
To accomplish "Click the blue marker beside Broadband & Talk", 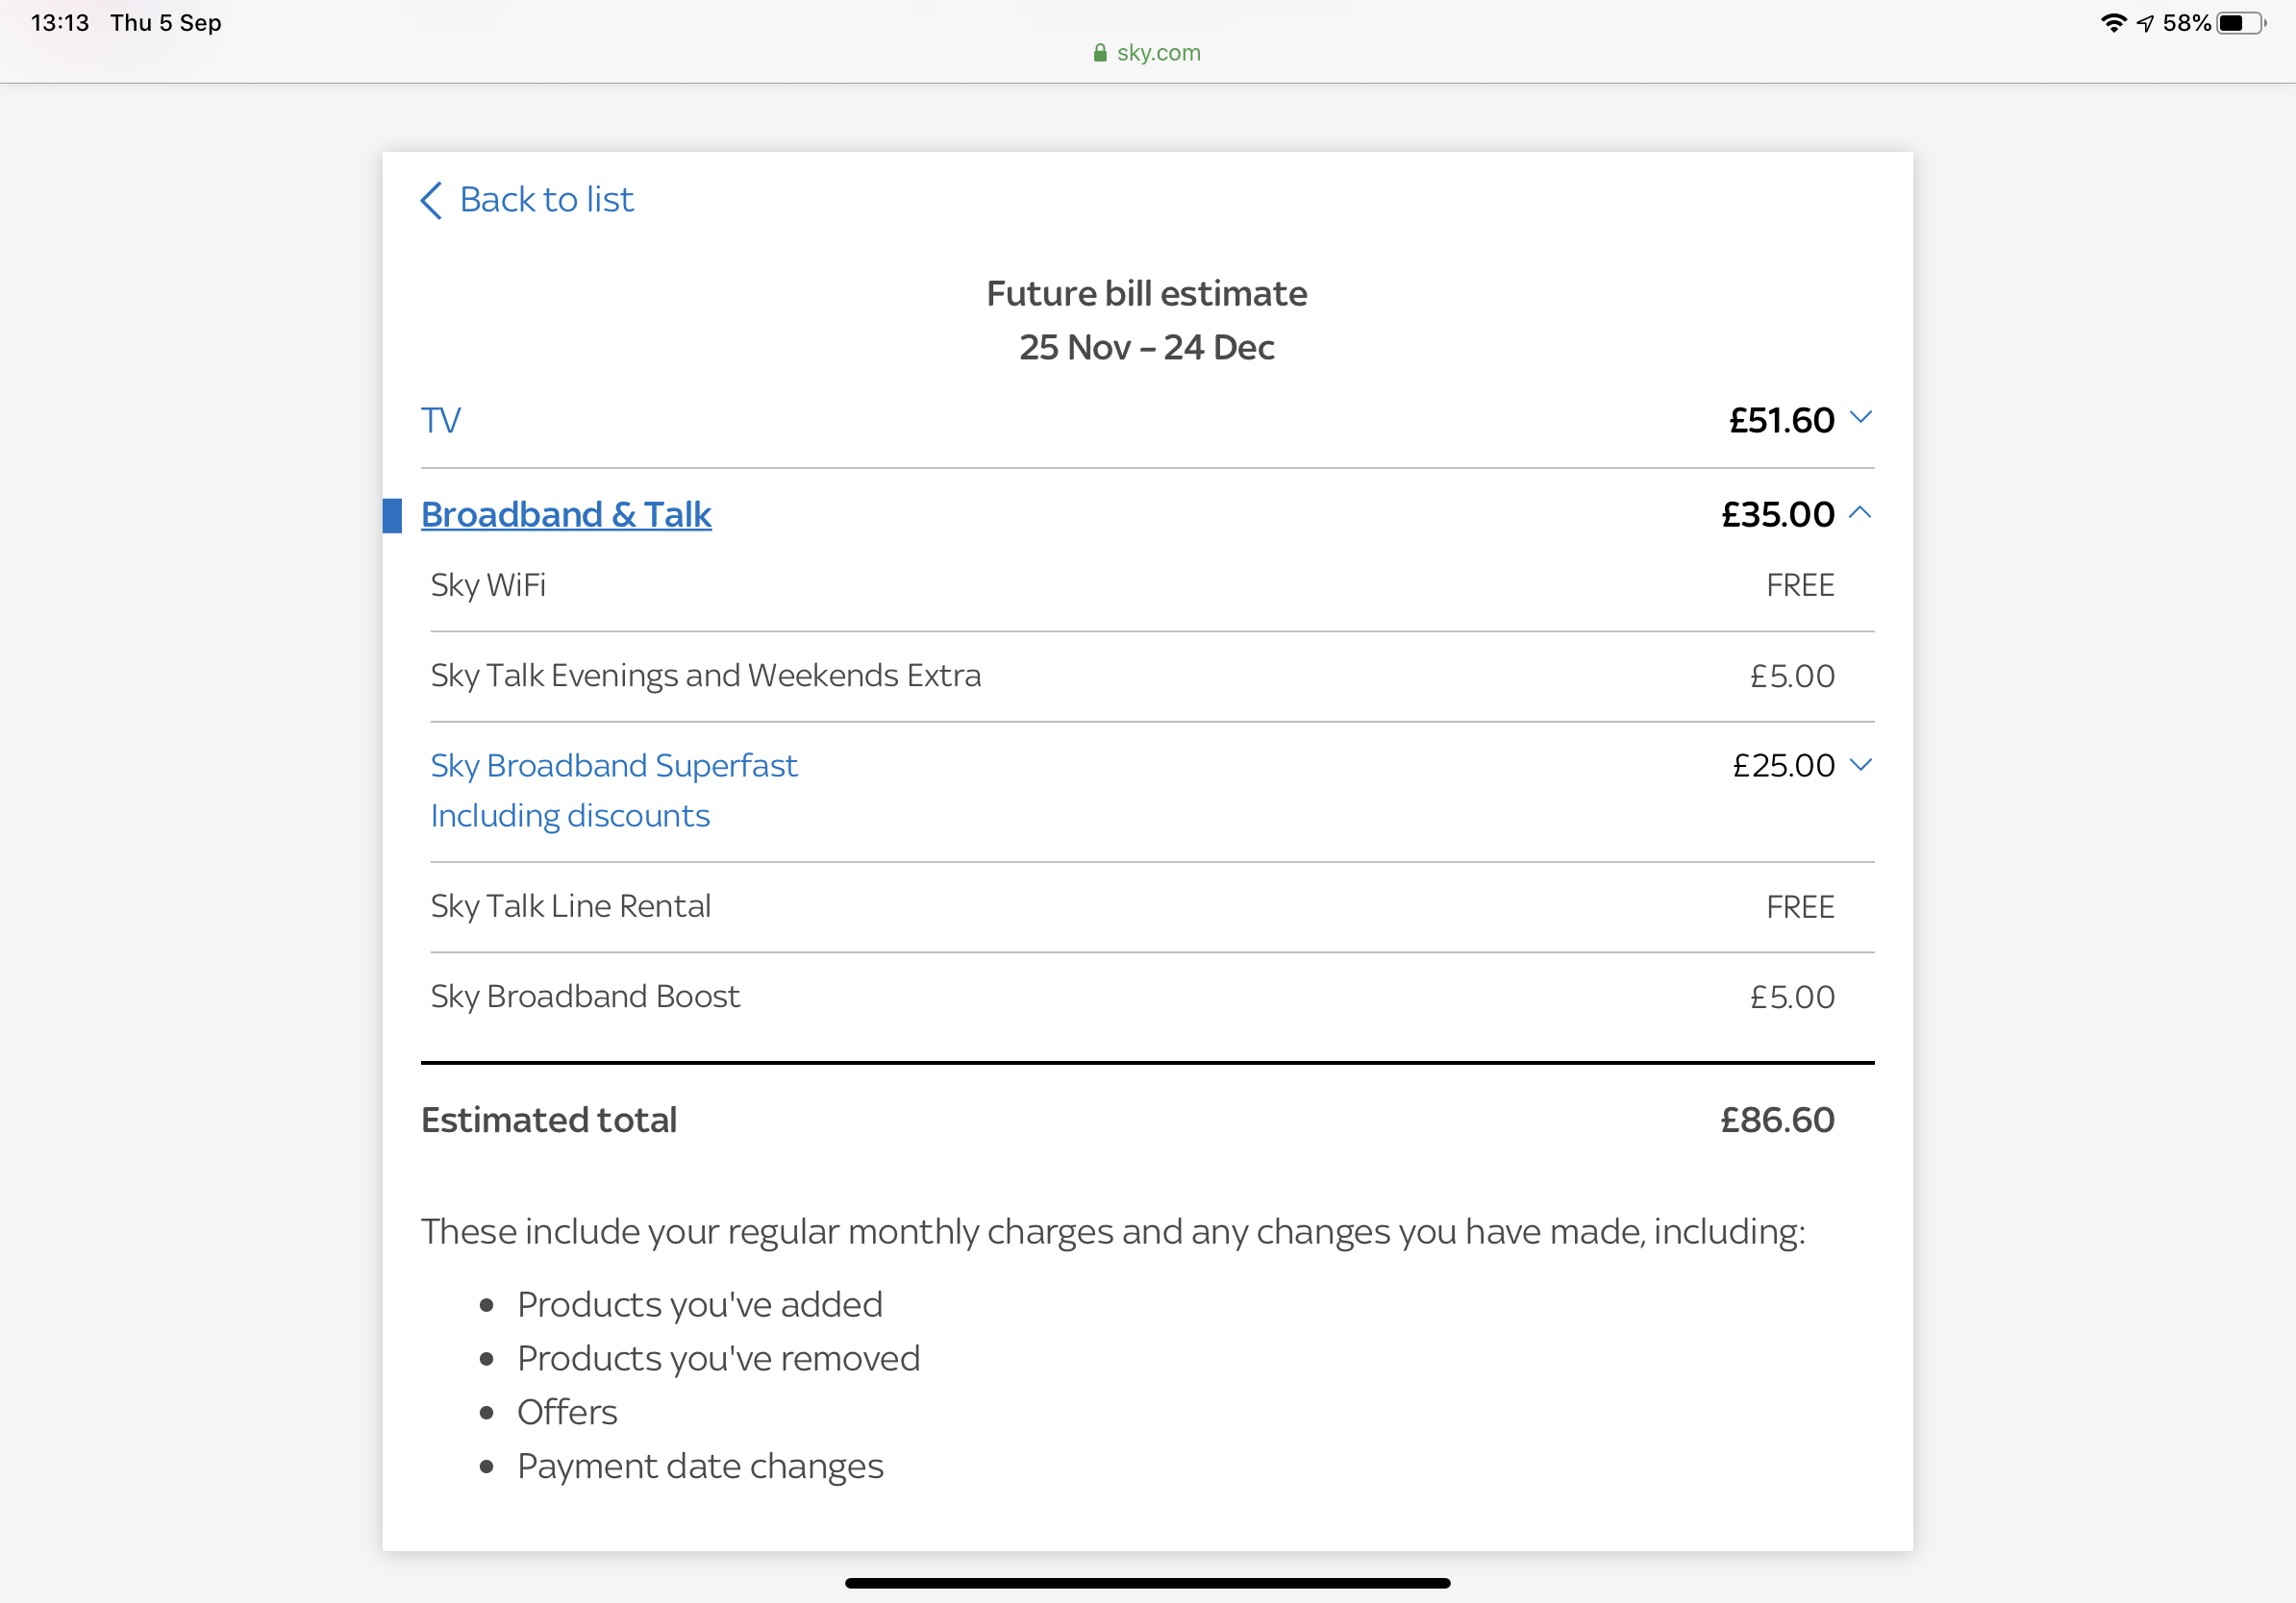I will 391,516.
